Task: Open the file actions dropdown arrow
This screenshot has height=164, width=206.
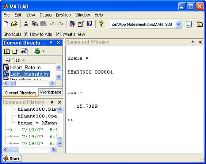Action: 43,51
